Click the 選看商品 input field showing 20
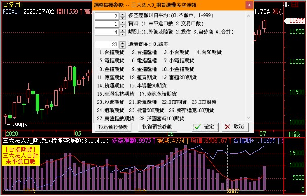This screenshot has width=307, height=196. (x=107, y=45)
